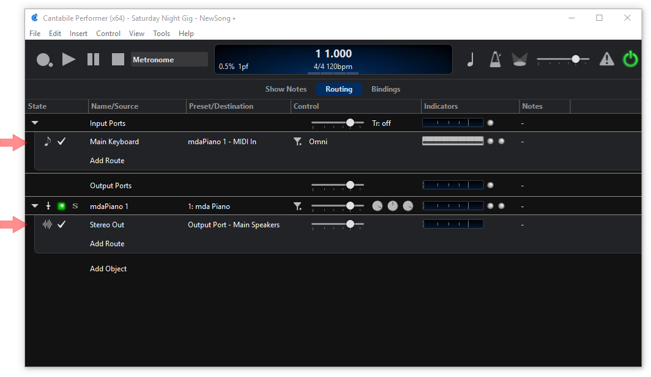Toggle the metronome icon

[x=496, y=59]
